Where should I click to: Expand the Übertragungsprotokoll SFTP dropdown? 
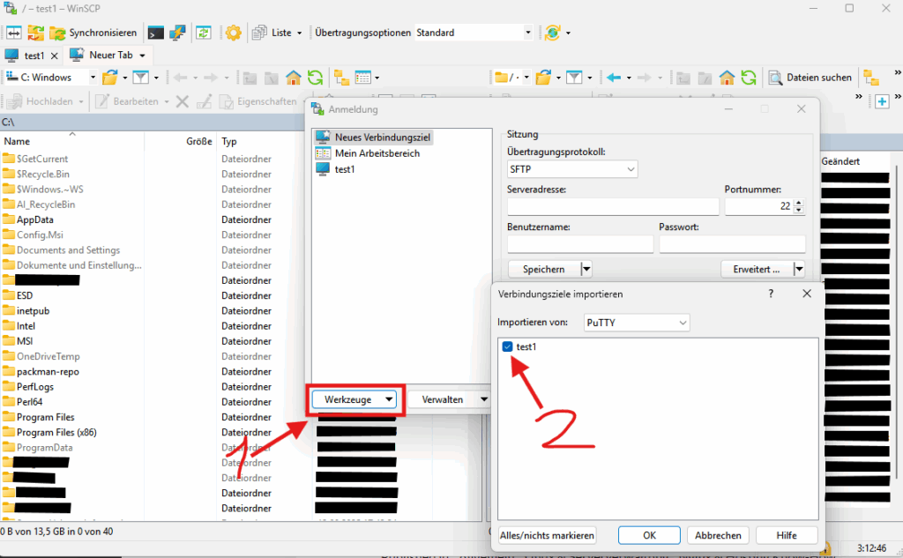pyautogui.click(x=572, y=168)
